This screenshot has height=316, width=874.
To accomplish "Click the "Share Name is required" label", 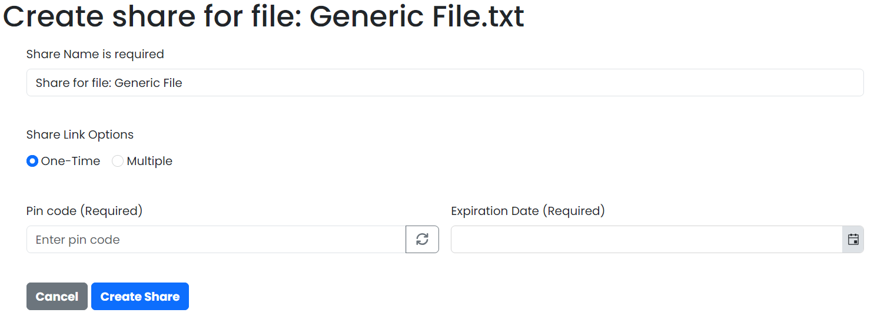I will click(x=95, y=54).
